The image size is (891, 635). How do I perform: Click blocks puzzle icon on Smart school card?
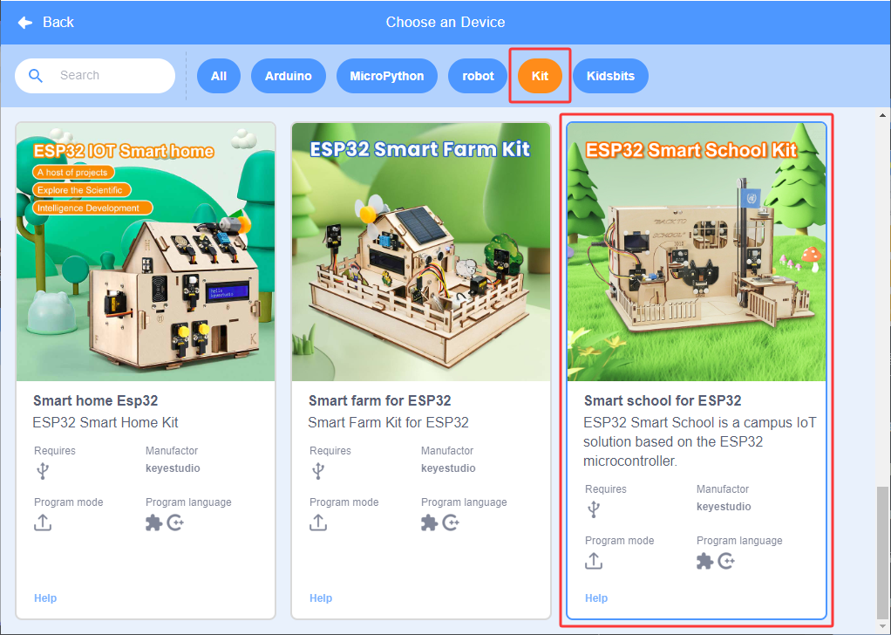[x=704, y=561]
